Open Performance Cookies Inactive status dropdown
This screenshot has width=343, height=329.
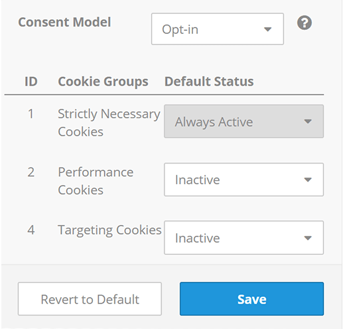coord(243,179)
